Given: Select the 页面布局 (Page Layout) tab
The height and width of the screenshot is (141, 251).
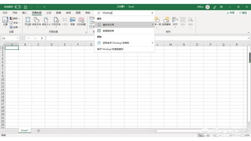Looking at the screenshot, I should pos(36,13).
